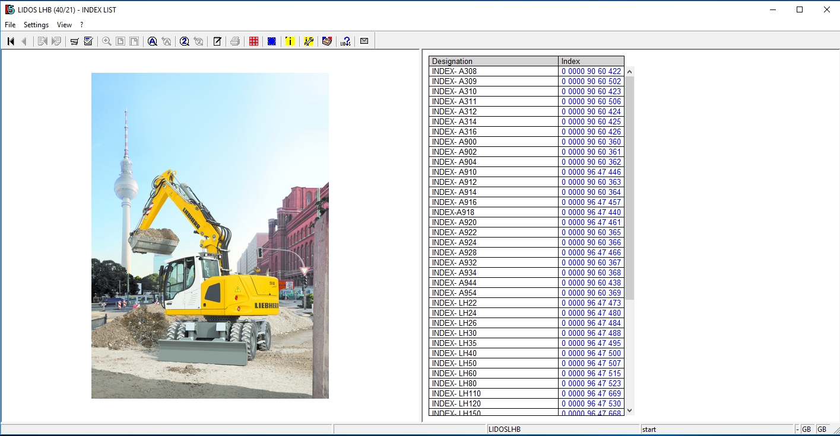Open the secondary search marked with 2
Image resolution: width=840 pixels, height=436 pixels.
[184, 41]
